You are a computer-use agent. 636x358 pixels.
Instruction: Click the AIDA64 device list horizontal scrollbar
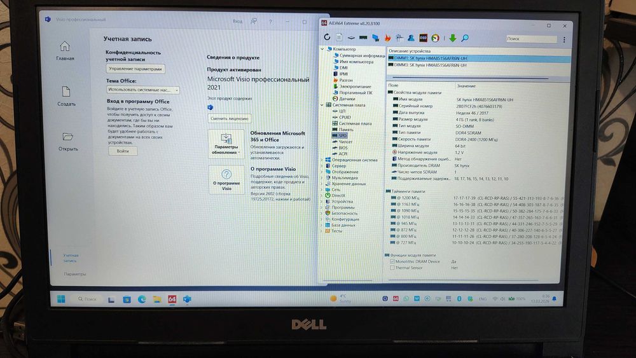(471, 78)
